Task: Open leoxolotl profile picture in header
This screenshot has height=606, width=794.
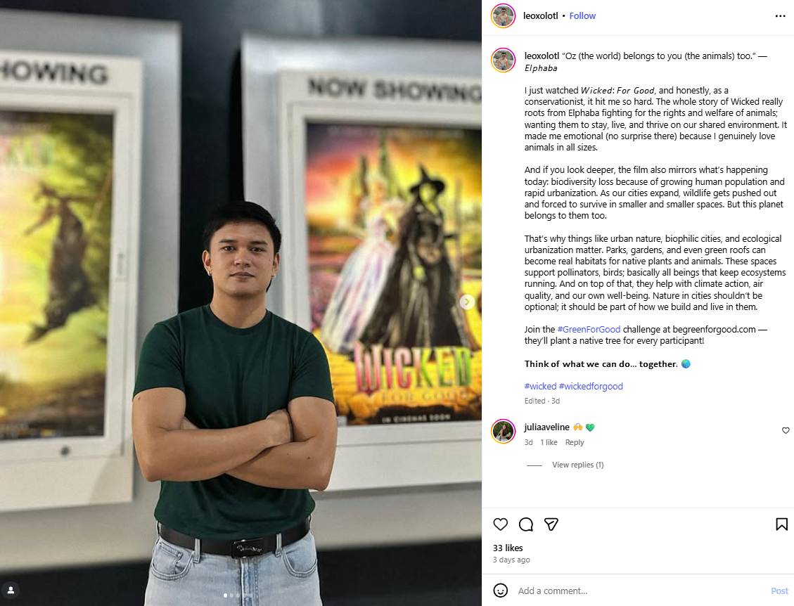Action: (504, 16)
